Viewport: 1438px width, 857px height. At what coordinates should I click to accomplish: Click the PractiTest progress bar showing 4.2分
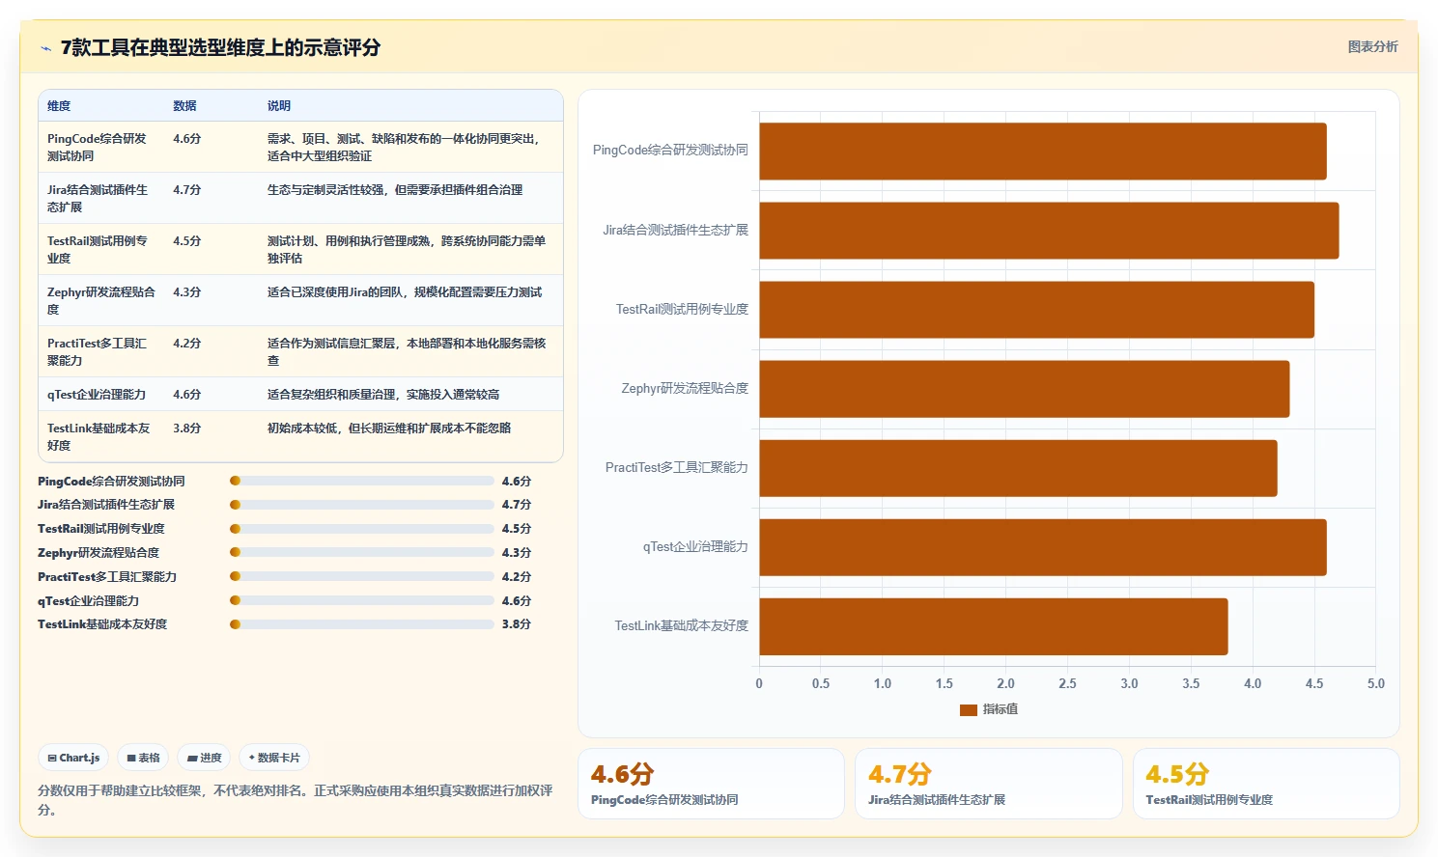tap(362, 576)
